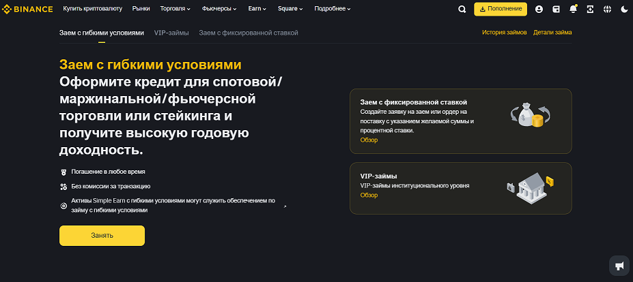633x282 pixels.
Task: Open external link arrow after Simple Earn text
Action: tap(285, 206)
